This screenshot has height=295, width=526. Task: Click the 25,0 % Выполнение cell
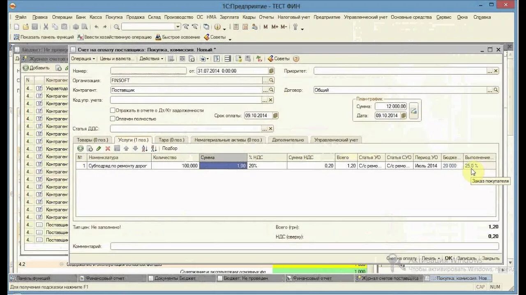[x=479, y=166]
